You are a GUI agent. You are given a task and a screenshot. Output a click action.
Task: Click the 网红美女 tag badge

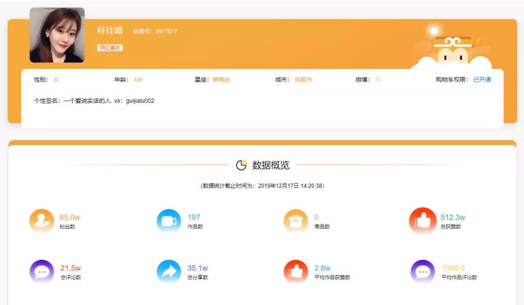[x=110, y=48]
